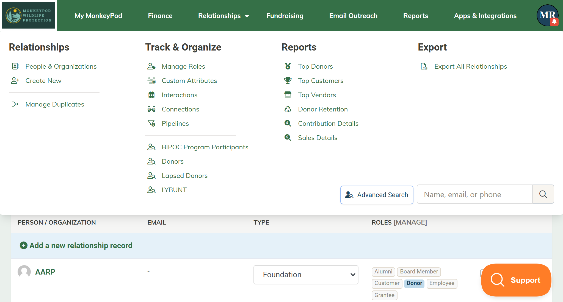This screenshot has height=302, width=563.
Task: Click the Interactions calendar icon
Action: 151,95
